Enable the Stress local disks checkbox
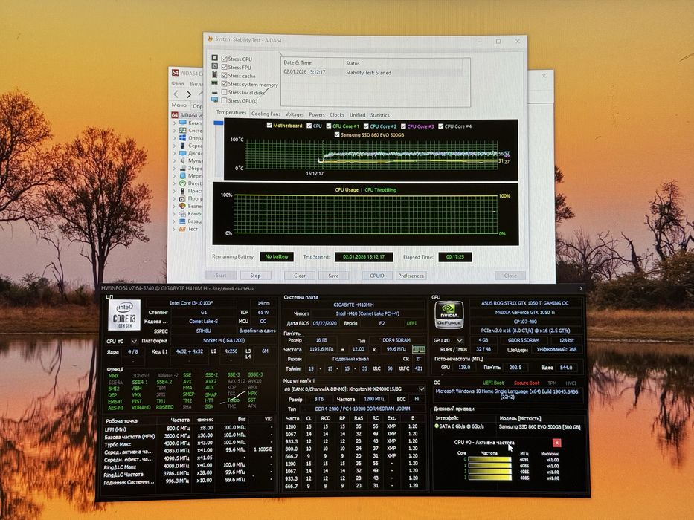The width and height of the screenshot is (694, 520). (225, 92)
